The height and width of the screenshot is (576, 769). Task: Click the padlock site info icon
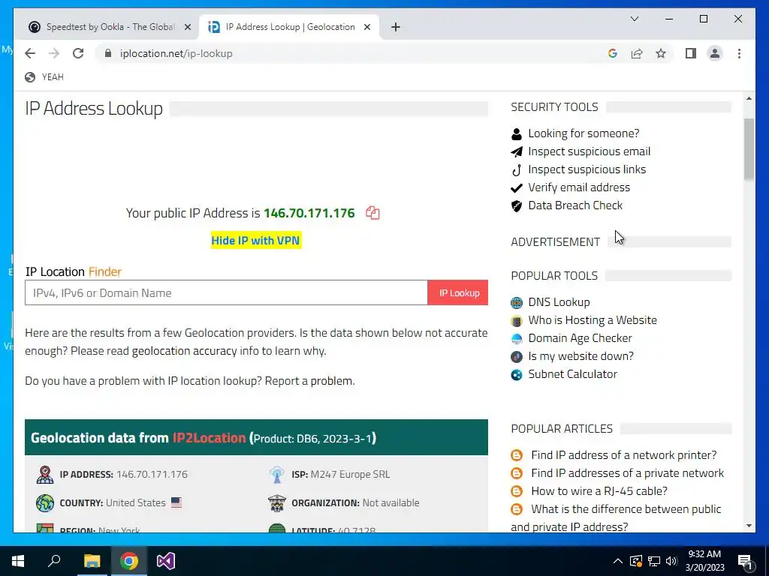tap(108, 53)
